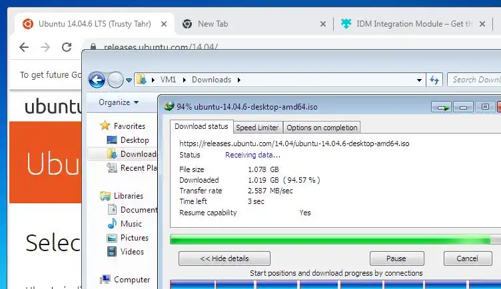Click the 1.078 GB file size value

pyautogui.click(x=263, y=169)
